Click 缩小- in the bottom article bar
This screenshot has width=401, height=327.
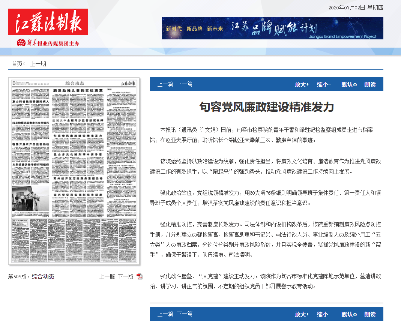(324, 314)
